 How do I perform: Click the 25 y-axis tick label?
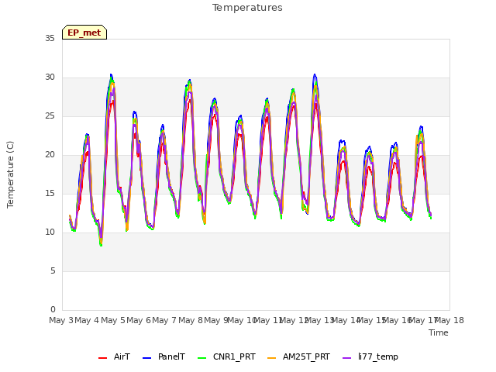coord(50,115)
